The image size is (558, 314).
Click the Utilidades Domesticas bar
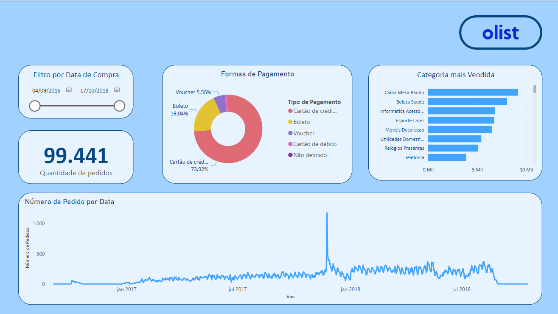454,139
